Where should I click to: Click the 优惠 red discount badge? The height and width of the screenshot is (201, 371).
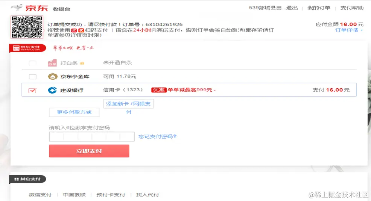[x=159, y=90]
